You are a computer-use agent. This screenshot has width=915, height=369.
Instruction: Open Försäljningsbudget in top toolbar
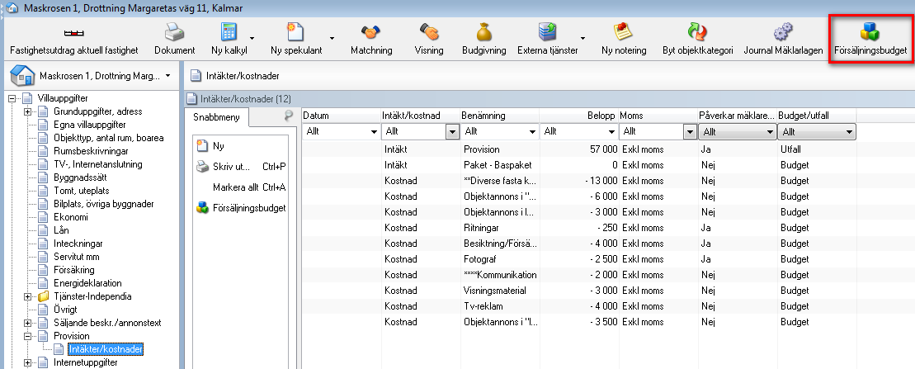870,39
